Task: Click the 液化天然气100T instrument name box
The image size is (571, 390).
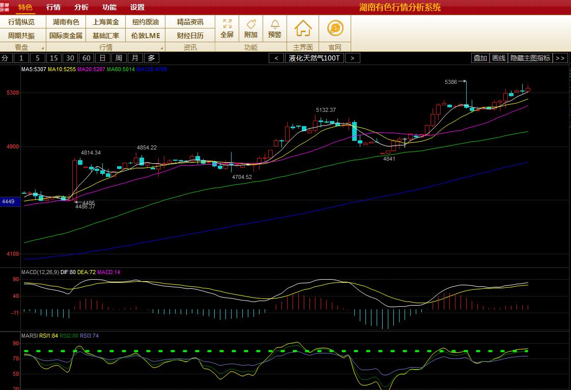Action: point(314,58)
